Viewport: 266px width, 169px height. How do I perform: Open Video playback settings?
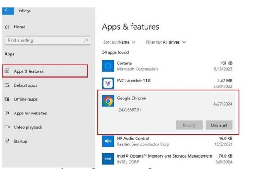point(28,127)
